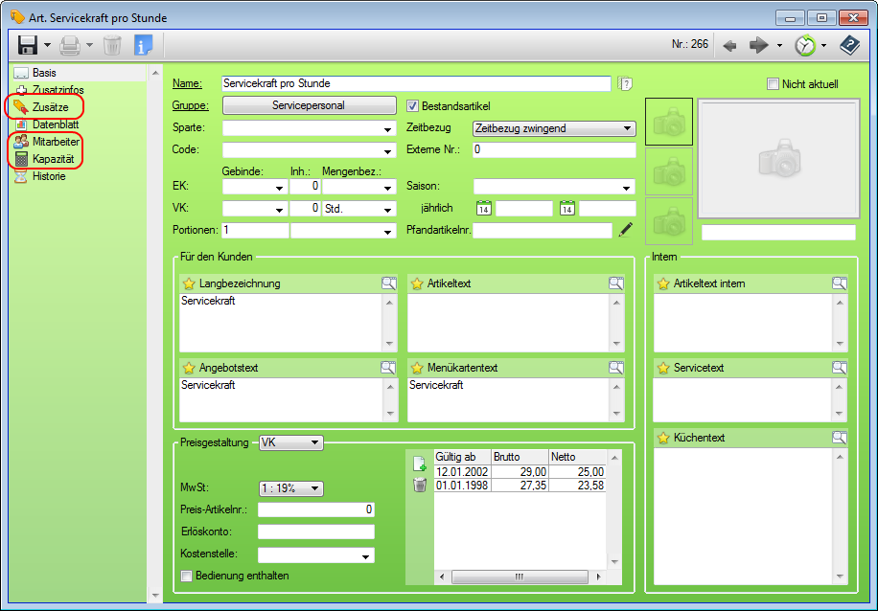Viewport: 878px width, 611px height.
Task: Go to previous record with left arrow
Action: [x=729, y=45]
